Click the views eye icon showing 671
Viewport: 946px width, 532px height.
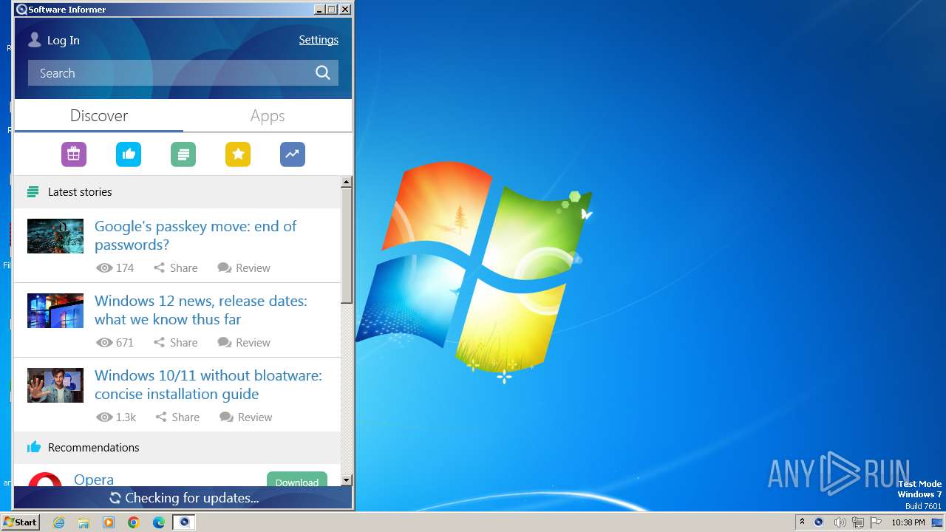coord(104,342)
